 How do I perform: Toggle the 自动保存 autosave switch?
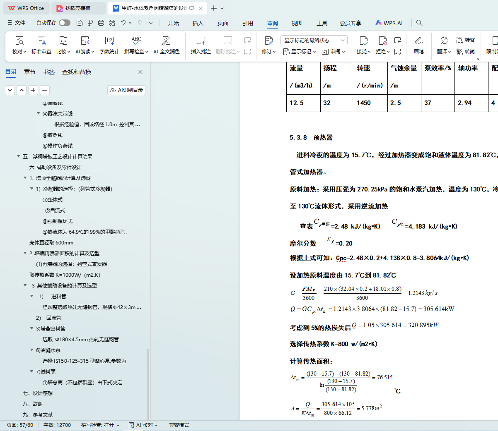[65, 23]
